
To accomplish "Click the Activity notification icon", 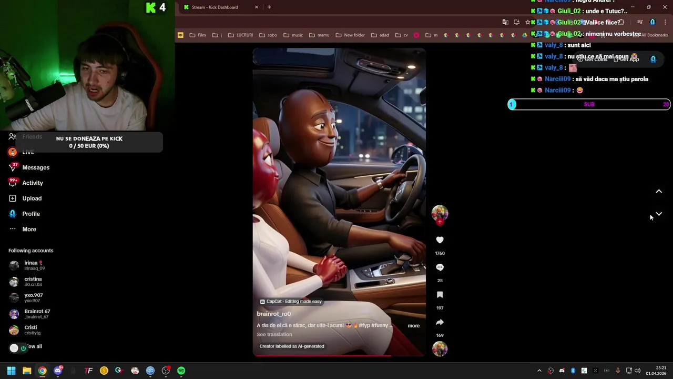I will (13, 183).
